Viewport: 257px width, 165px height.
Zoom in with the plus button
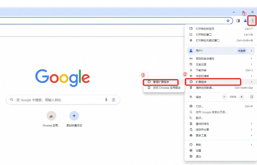coord(241,97)
